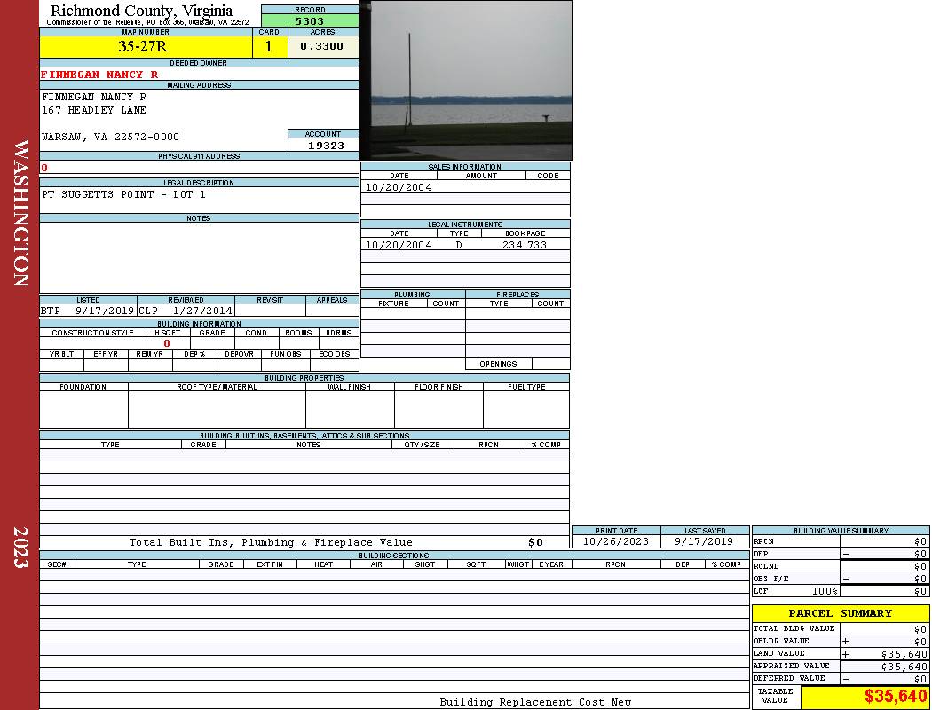Select the account number 19323
This screenshot has height=710, width=932.
[x=325, y=146]
